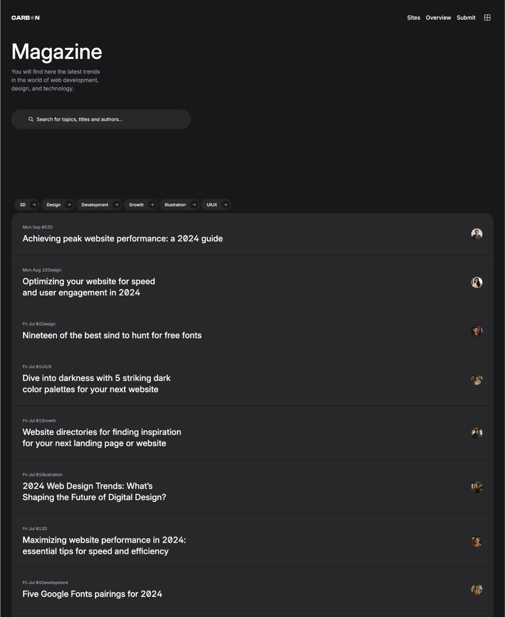Click the Carbon logo in header
Viewport: 505px width, 617px height.
coord(25,18)
